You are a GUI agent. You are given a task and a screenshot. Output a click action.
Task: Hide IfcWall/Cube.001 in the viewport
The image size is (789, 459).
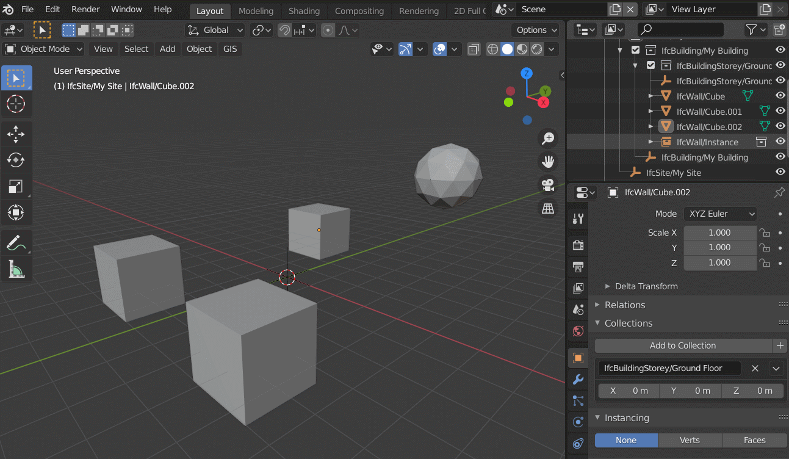tap(780, 111)
